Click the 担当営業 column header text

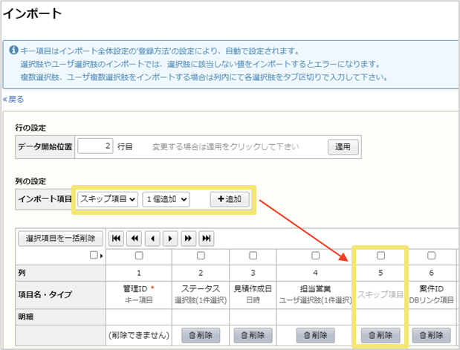[x=315, y=288]
